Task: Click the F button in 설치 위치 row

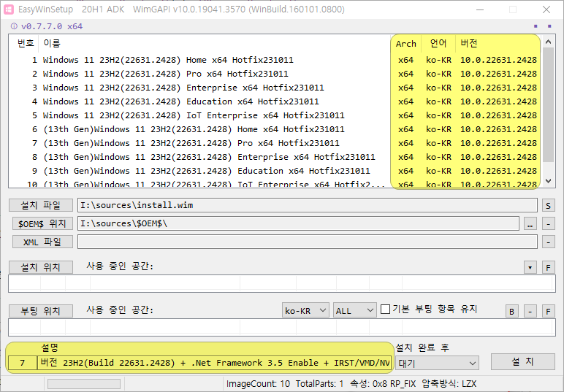Action: [x=548, y=267]
